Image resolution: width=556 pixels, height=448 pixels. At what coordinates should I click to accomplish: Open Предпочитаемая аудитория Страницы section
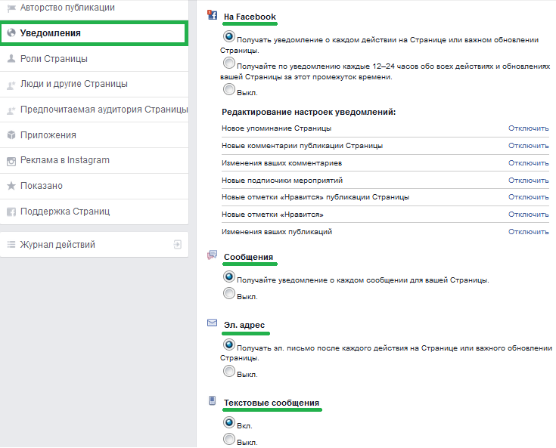[94, 110]
